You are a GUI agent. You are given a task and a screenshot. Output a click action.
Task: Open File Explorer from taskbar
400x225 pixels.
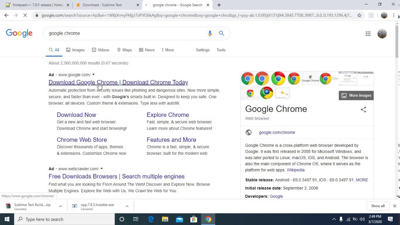[x=165, y=219]
